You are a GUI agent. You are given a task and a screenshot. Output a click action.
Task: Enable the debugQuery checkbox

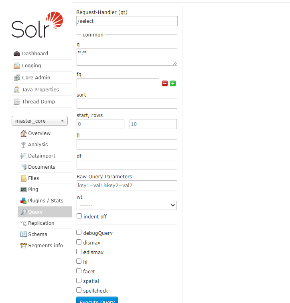point(79,232)
